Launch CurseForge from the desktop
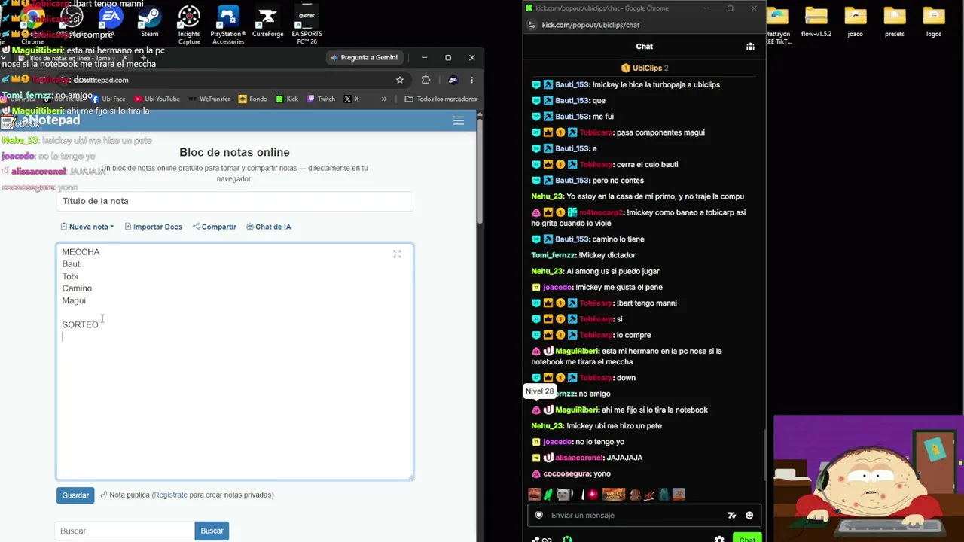Screen dimensions: 964x542 coord(267,23)
